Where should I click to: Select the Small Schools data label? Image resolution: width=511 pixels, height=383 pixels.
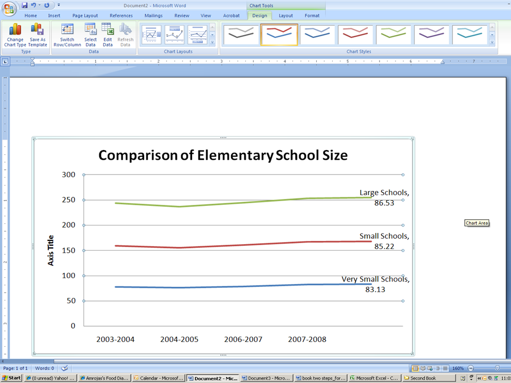384,241
